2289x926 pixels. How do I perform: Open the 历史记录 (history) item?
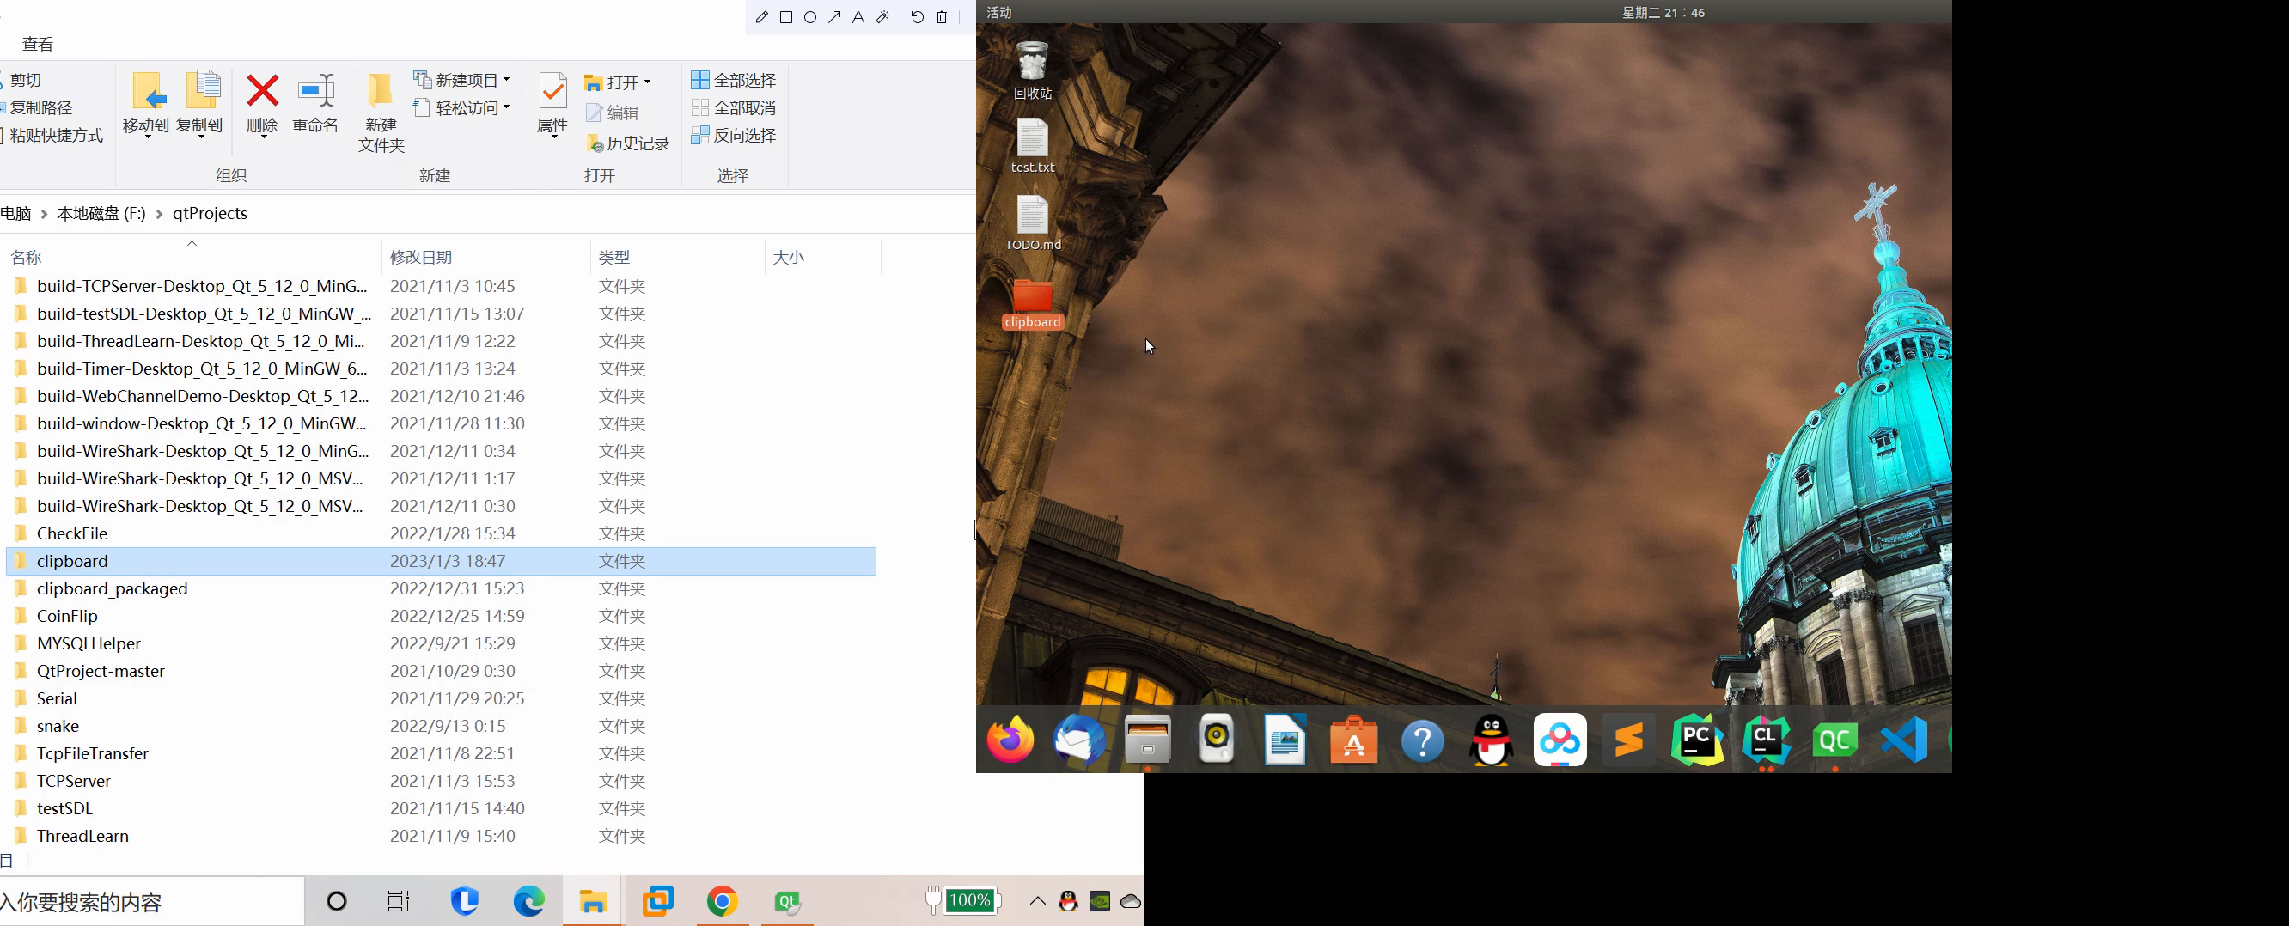click(x=628, y=143)
